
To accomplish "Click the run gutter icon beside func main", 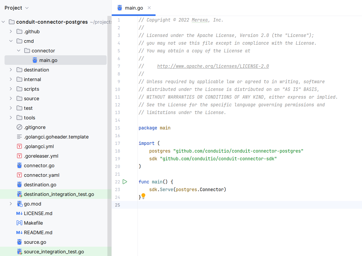I will click(x=125, y=182).
